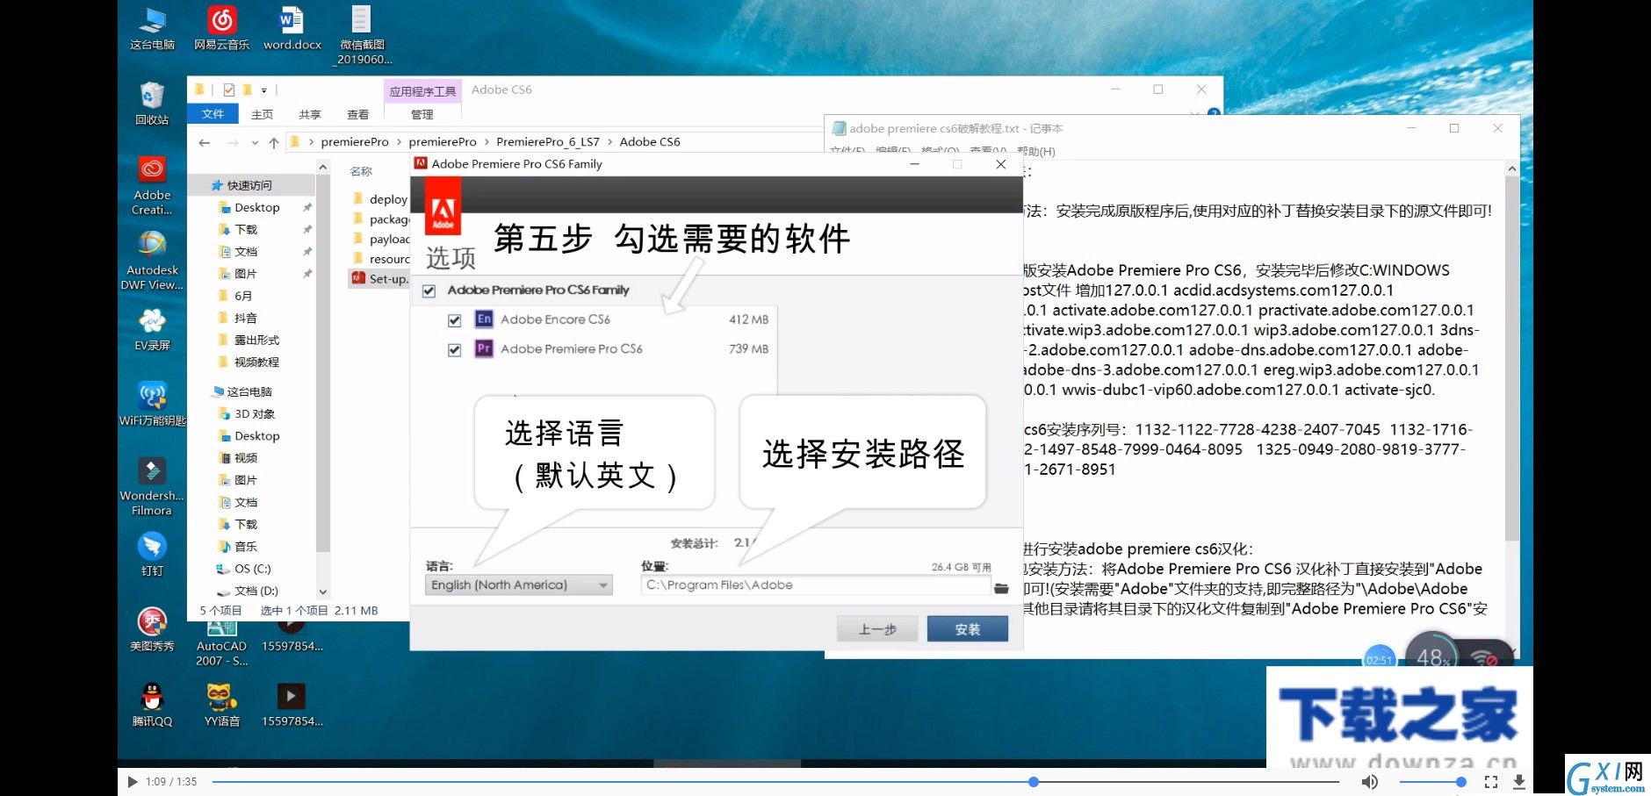Viewport: 1651px width, 796px height.
Task: Click Adobe CS6 breadcrumb segment
Action: coord(650,141)
